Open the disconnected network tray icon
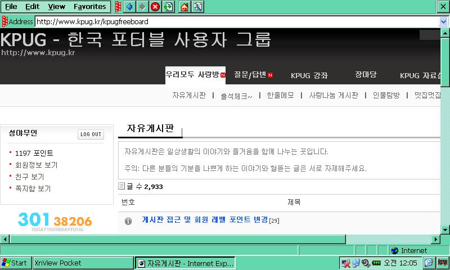This screenshot has height=270, width=450. [346, 263]
